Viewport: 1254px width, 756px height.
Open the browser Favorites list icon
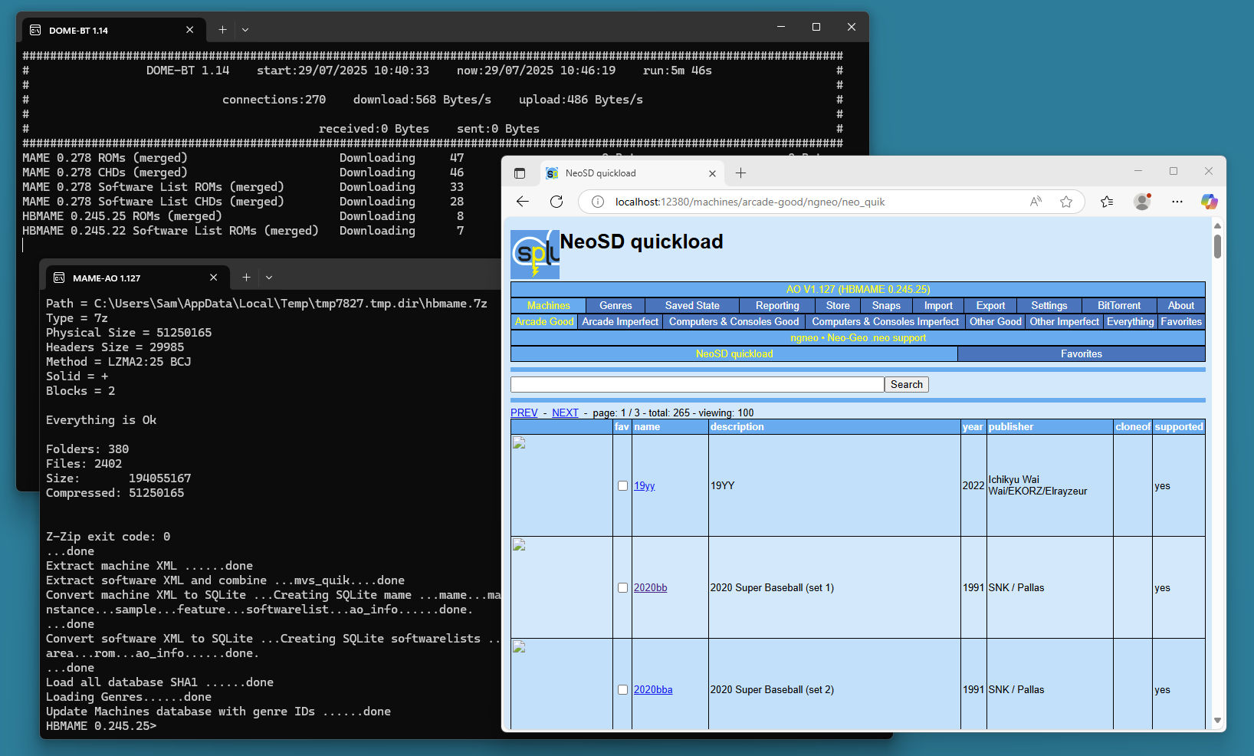[1107, 202]
